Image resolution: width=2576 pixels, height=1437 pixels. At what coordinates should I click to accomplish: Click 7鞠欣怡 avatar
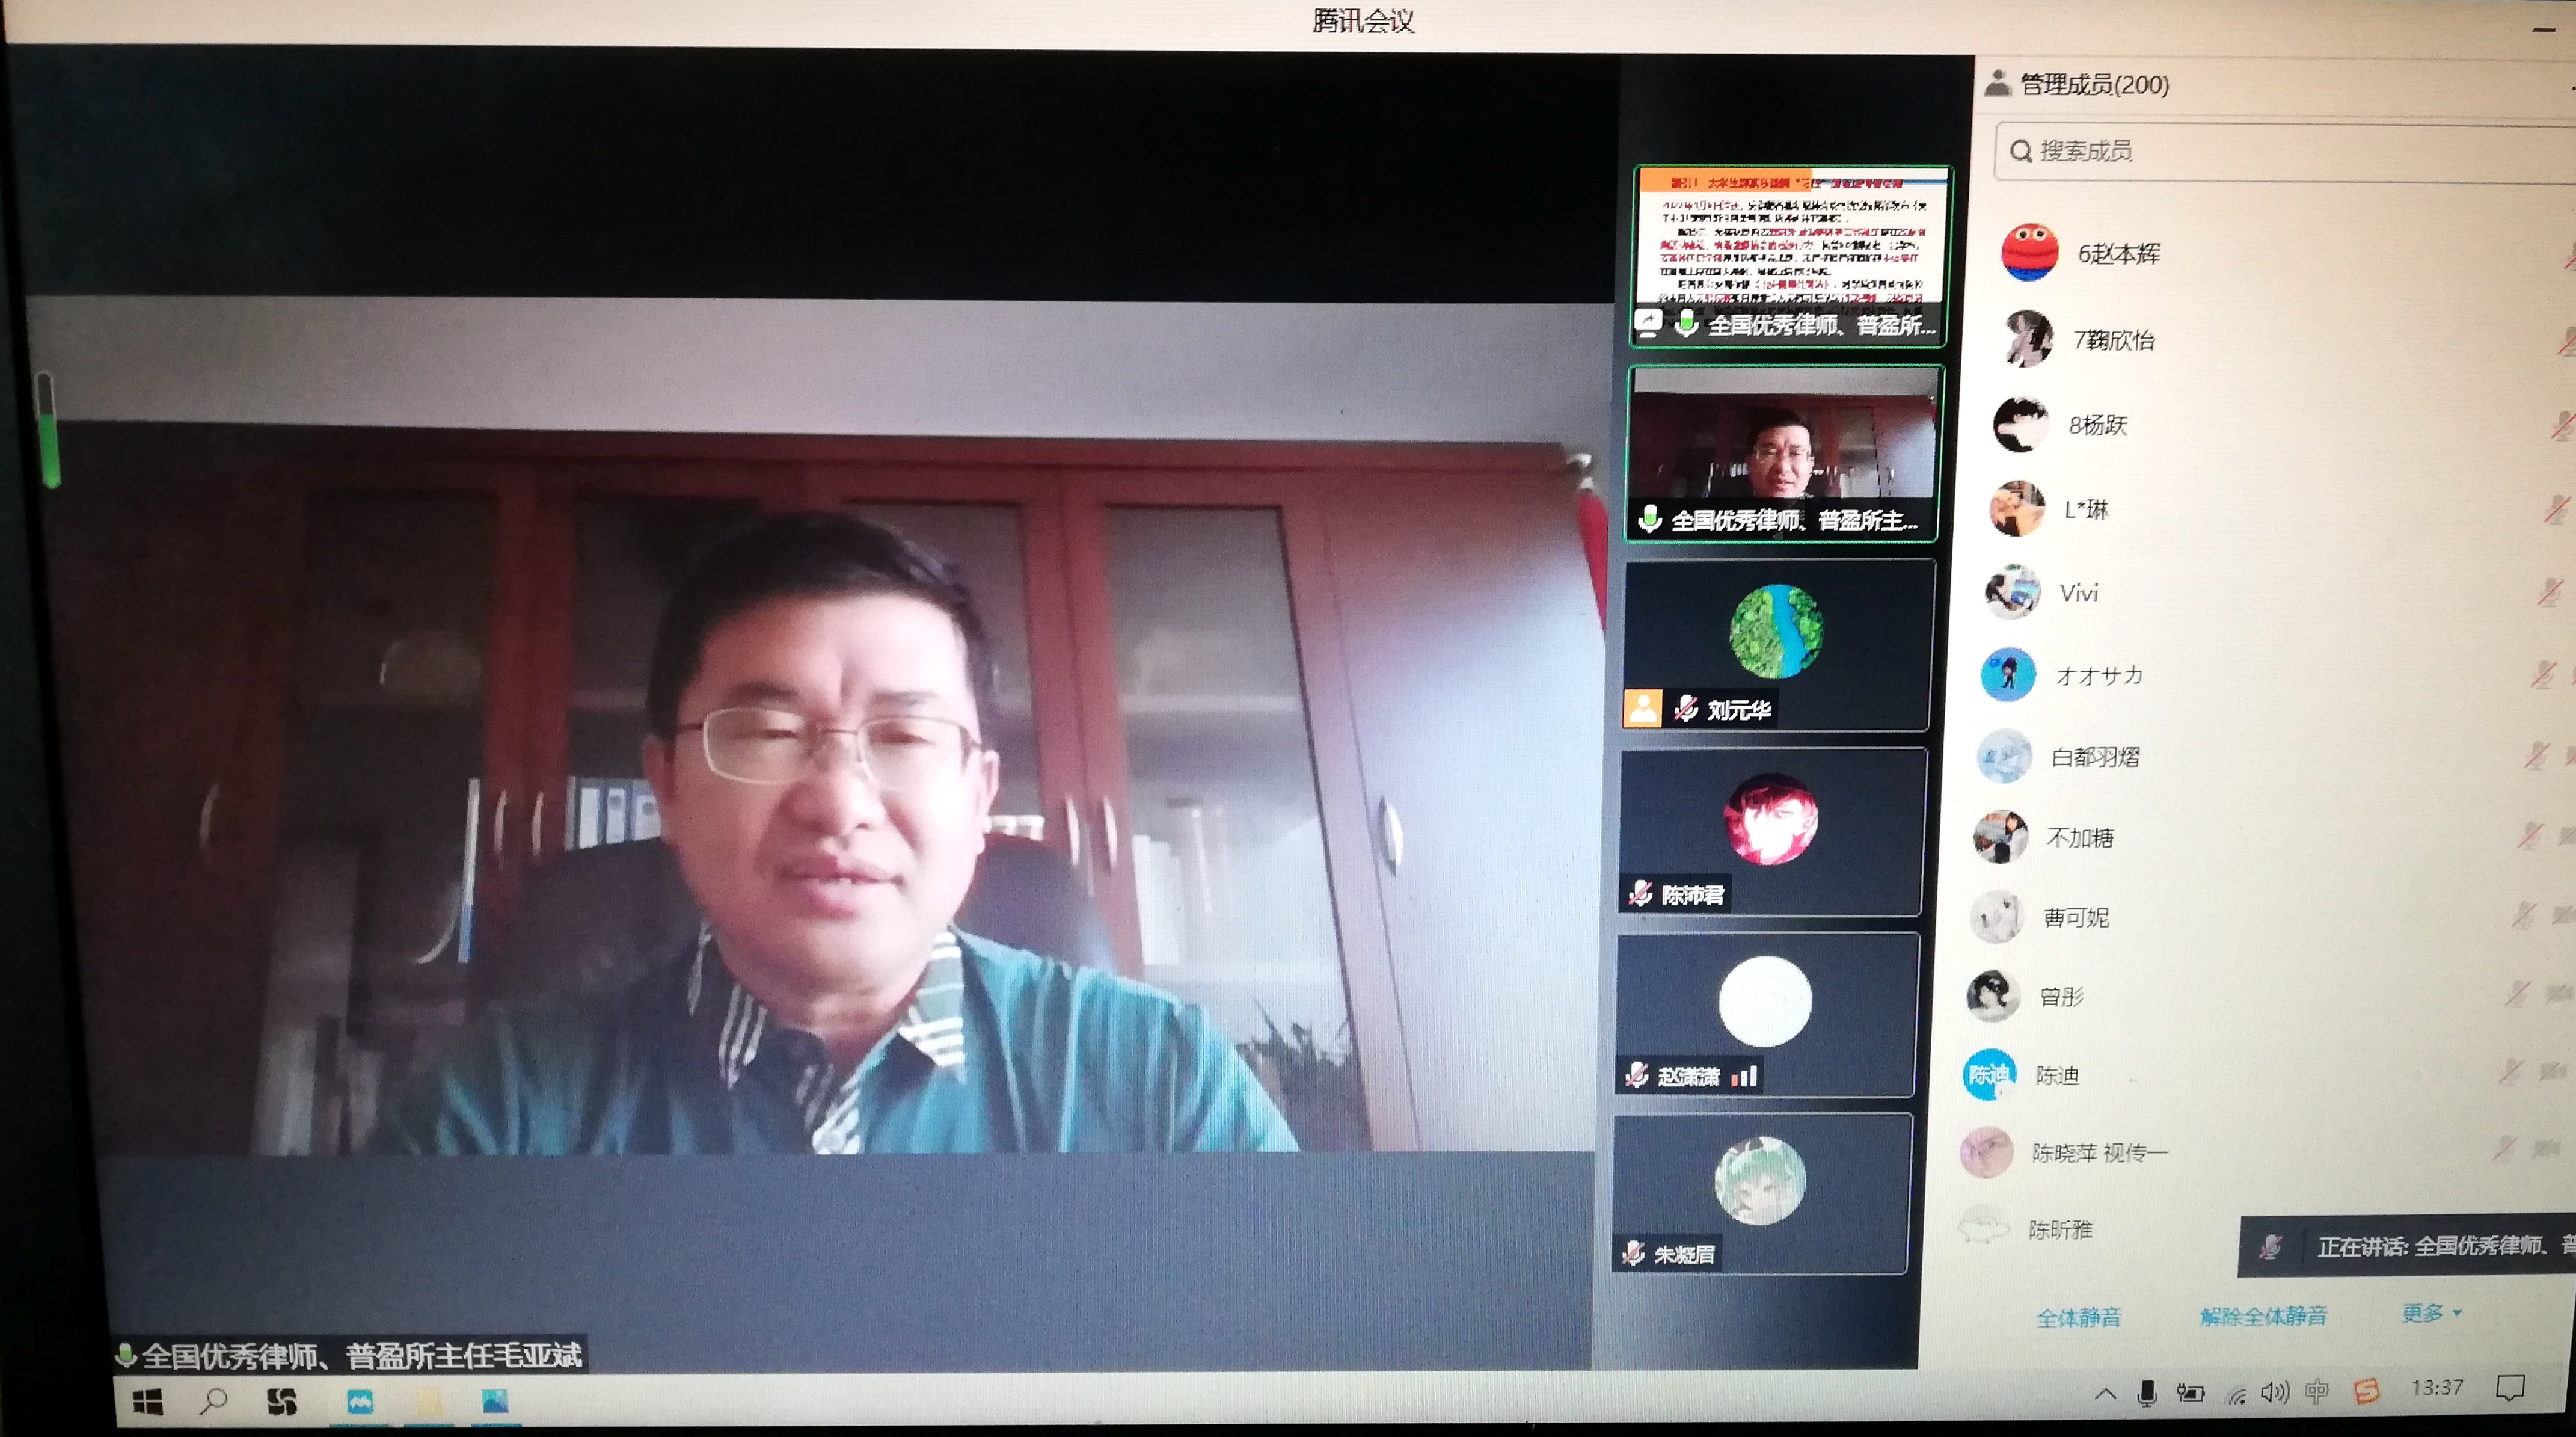coord(2028,338)
